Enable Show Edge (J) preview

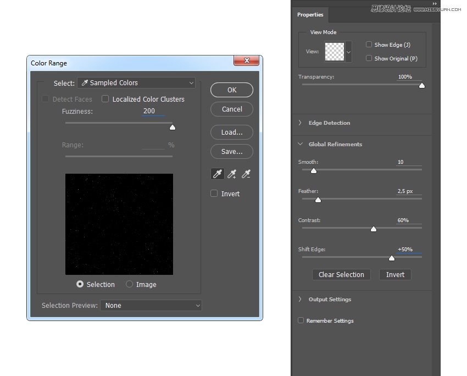pos(369,45)
